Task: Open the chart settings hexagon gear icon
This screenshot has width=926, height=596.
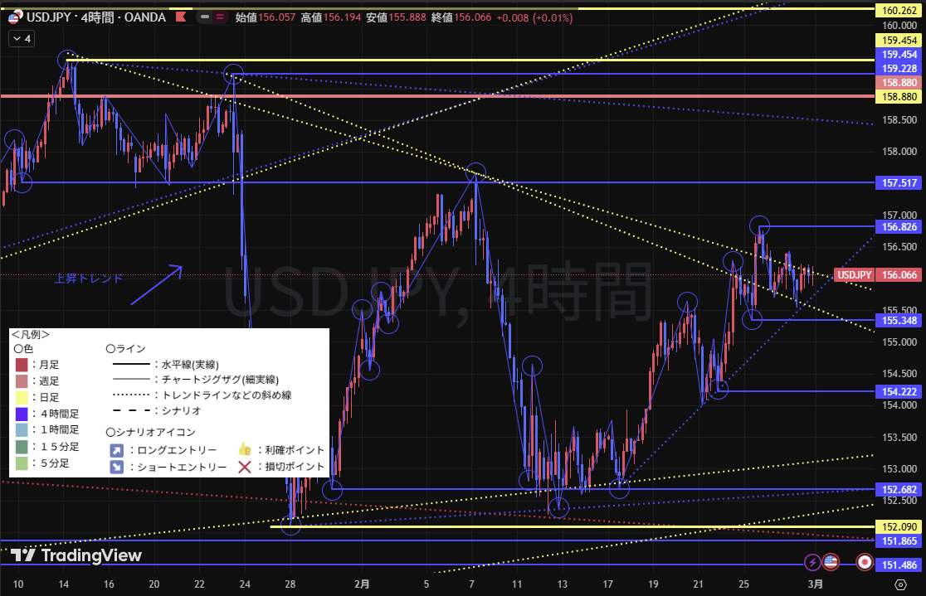Action: (900, 584)
